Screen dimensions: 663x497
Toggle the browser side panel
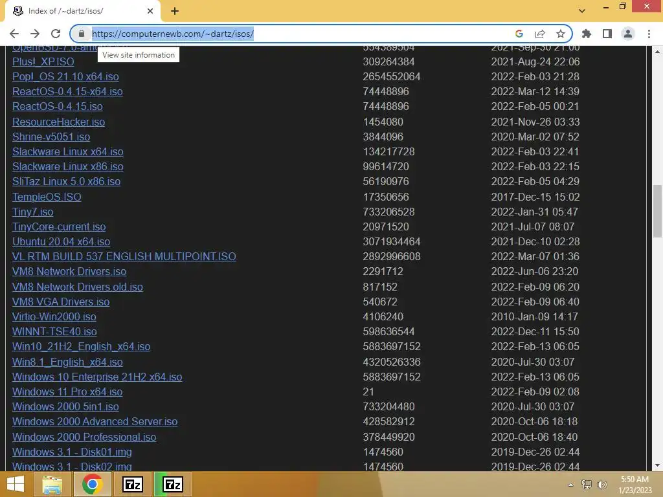click(607, 34)
